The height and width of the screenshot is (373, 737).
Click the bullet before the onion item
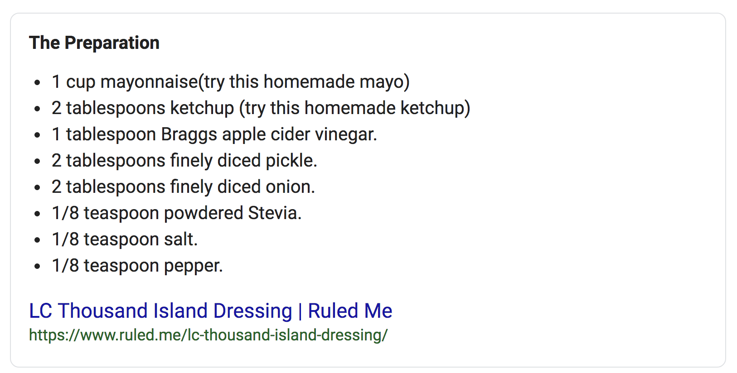pos(37,187)
